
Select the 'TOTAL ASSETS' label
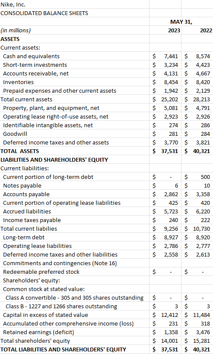click(20, 151)
